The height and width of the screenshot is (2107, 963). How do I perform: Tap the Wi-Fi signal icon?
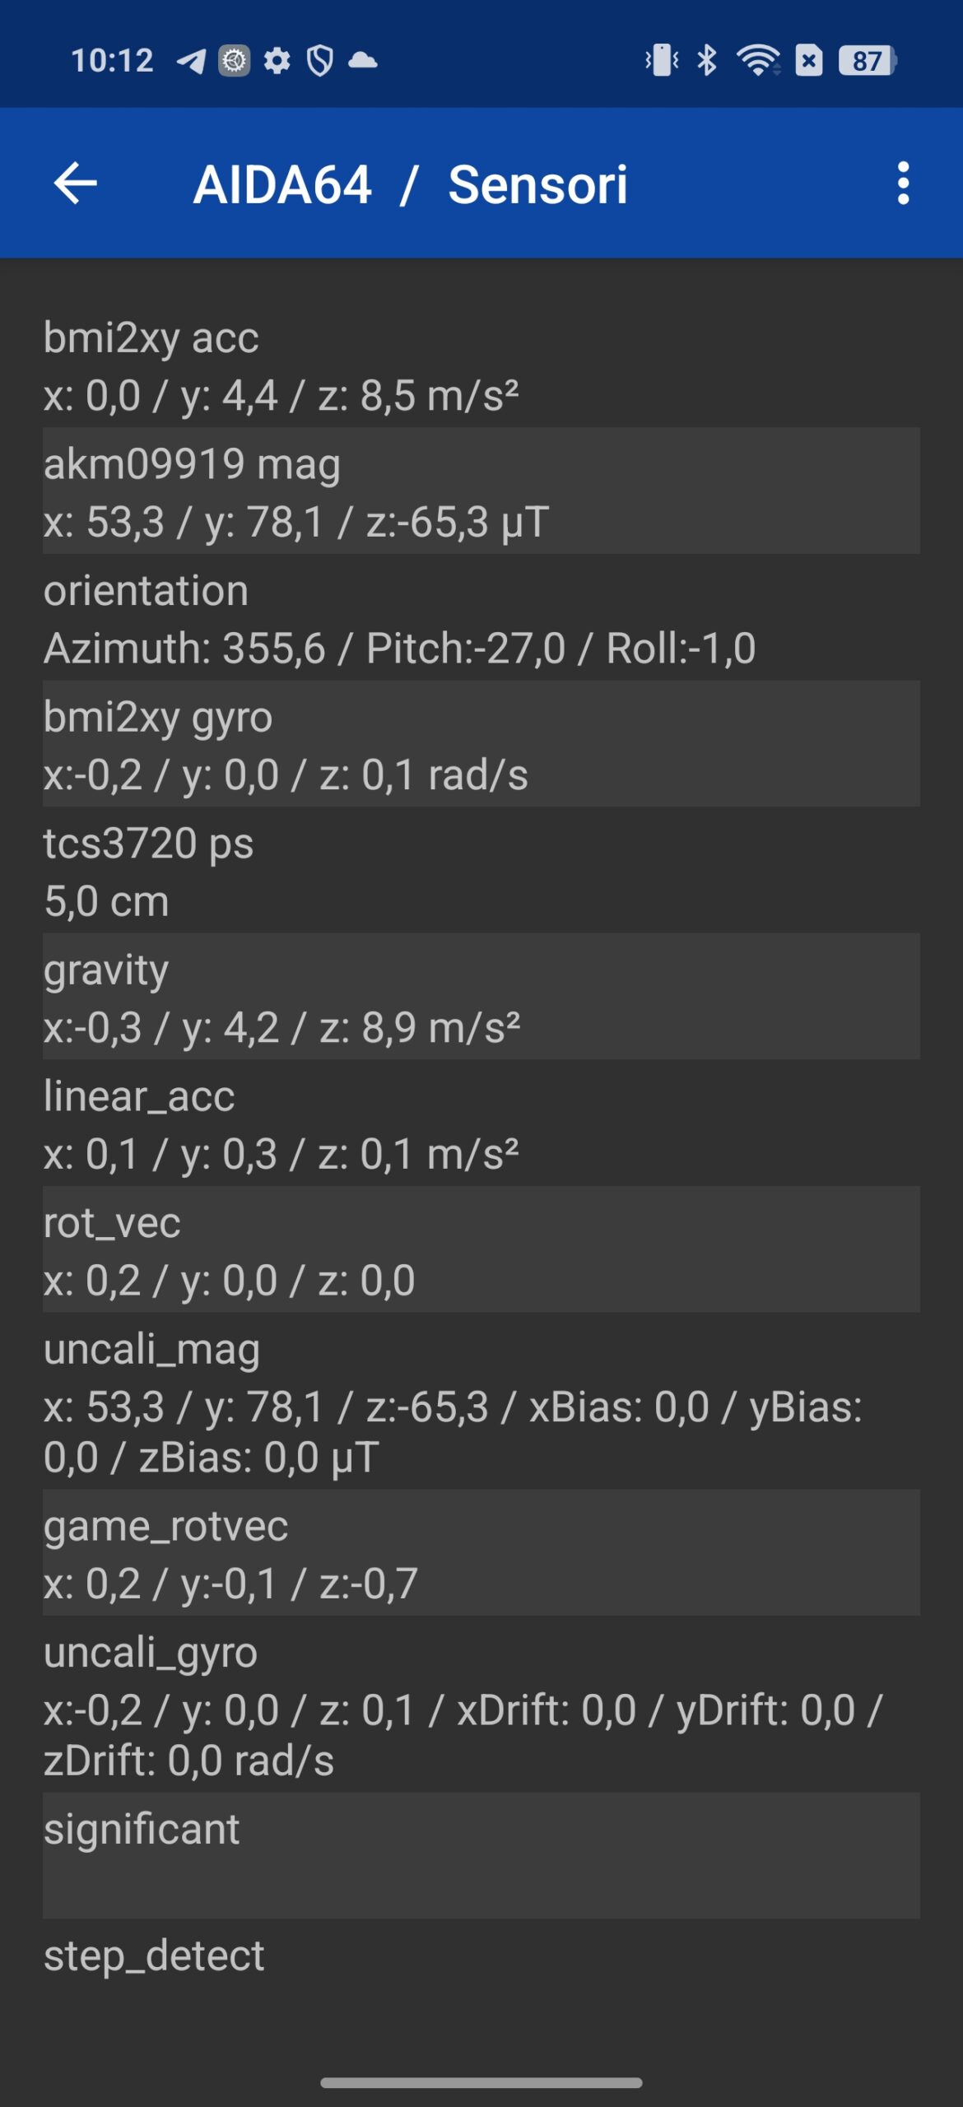pos(758,61)
